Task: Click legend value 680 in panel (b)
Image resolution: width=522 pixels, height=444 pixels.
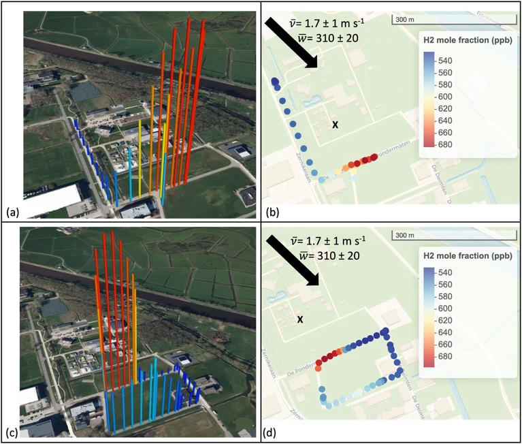Action: coord(445,144)
